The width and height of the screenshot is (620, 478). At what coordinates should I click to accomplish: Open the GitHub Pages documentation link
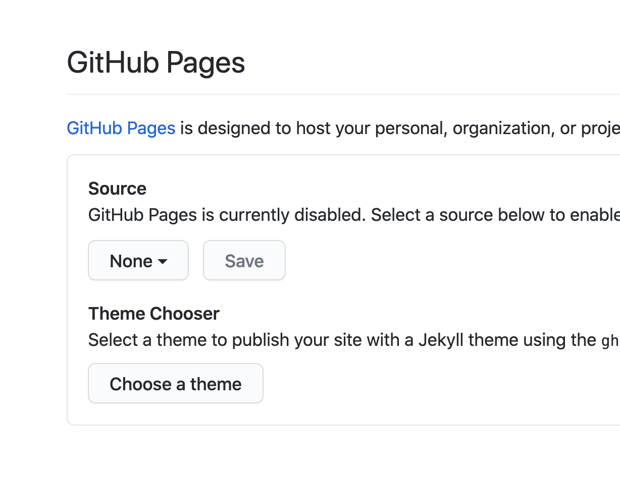pos(121,128)
